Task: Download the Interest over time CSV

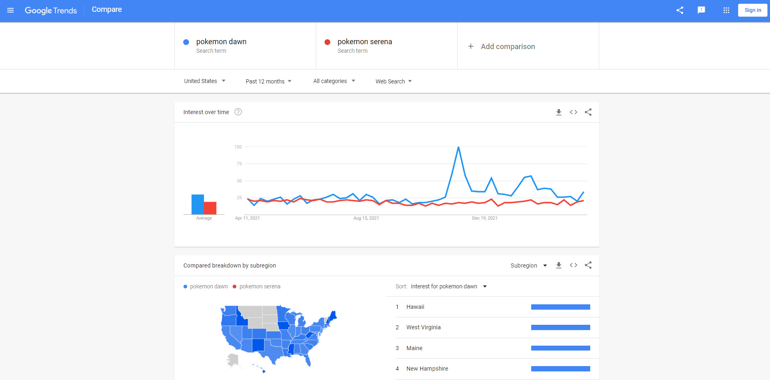Action: click(x=559, y=112)
